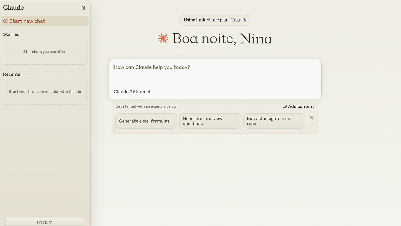Open the Claude 3.5 Sonnet model selector
This screenshot has width=401, height=226.
click(x=132, y=92)
